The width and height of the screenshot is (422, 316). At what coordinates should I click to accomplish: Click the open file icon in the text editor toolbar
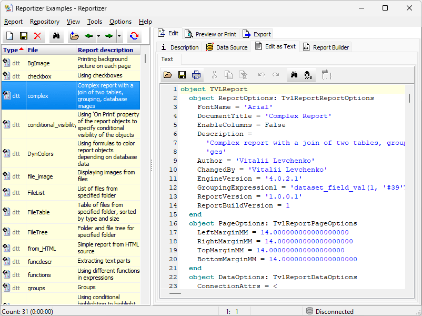point(168,75)
